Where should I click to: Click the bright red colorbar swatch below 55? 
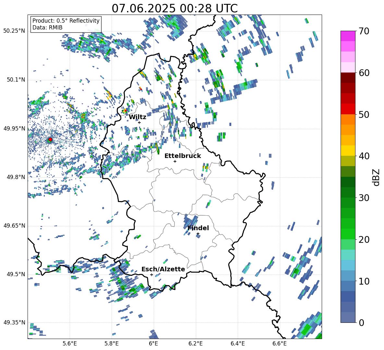(348, 109)
